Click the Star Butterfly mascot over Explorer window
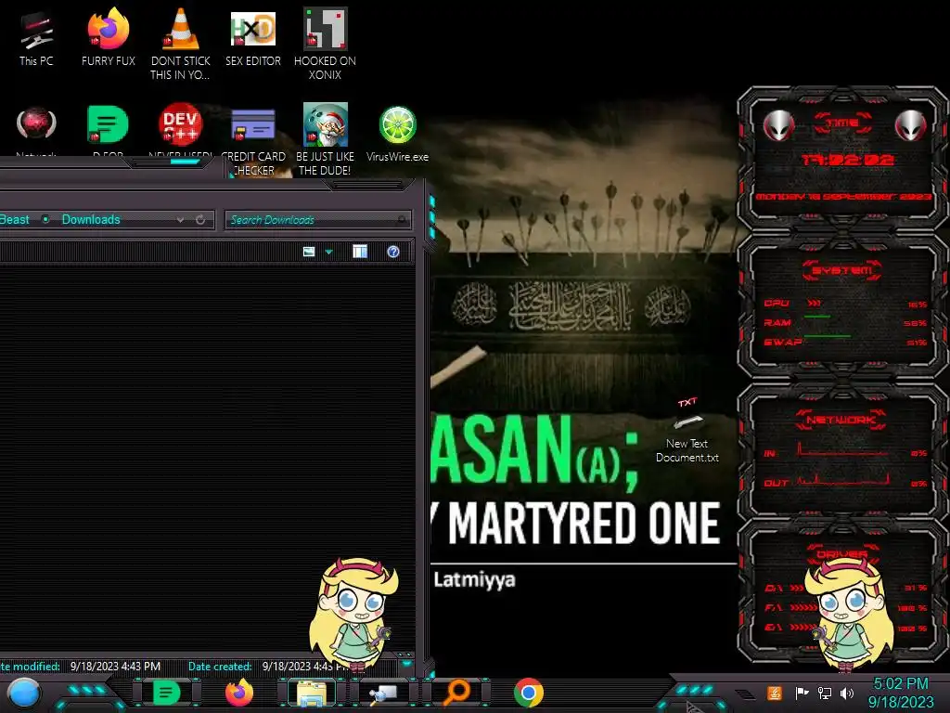 pyautogui.click(x=353, y=614)
